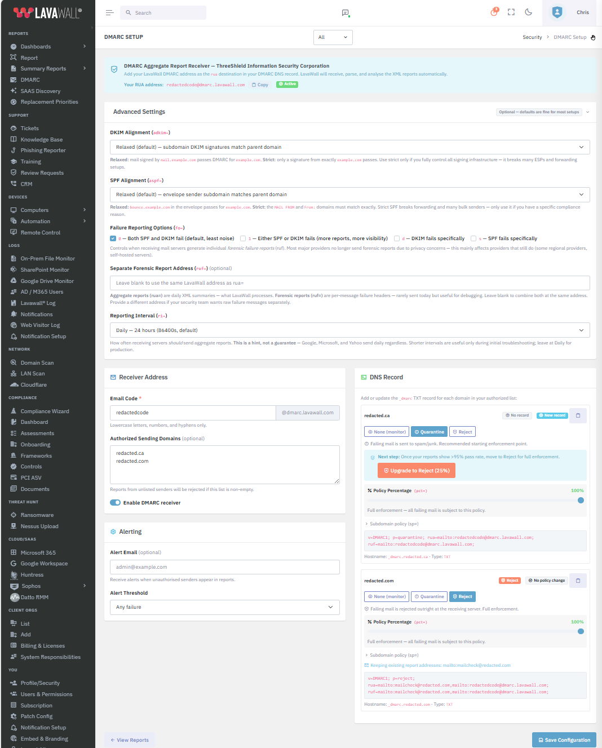Open the chat message icon in header

[x=346, y=12]
